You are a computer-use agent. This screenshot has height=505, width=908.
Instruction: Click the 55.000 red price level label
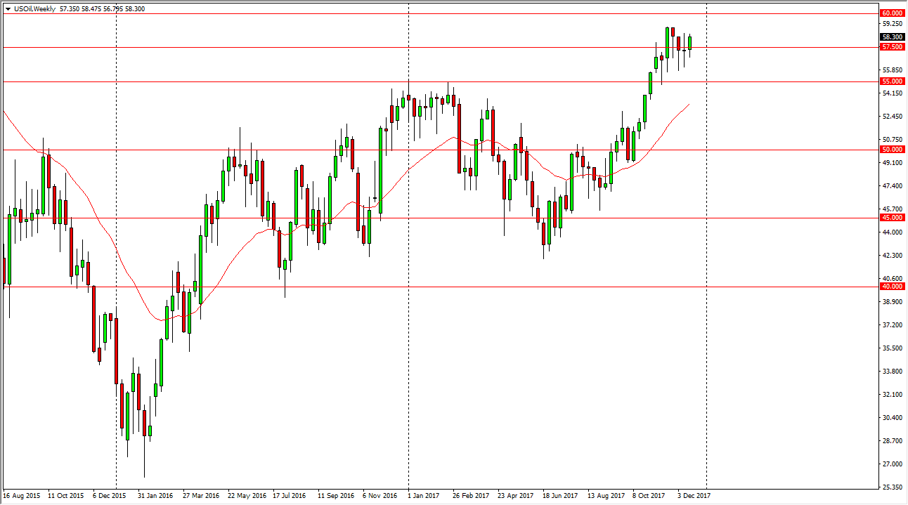point(892,81)
